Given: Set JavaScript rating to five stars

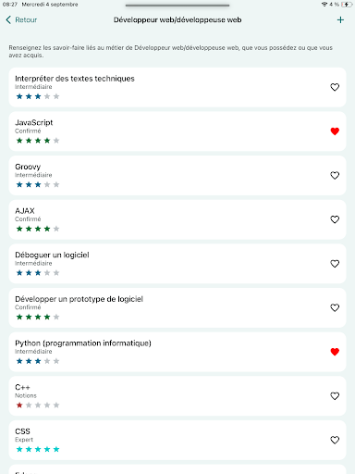Looking at the screenshot, I should pyautogui.click(x=56, y=141).
